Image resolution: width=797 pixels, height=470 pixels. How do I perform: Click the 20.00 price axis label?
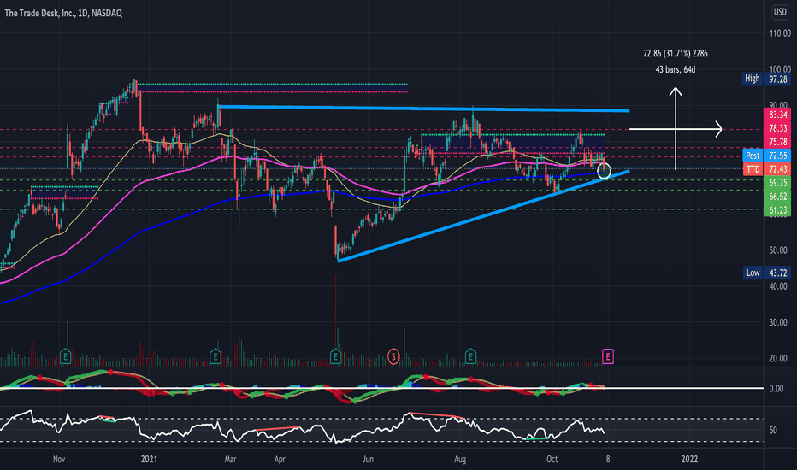click(x=780, y=359)
